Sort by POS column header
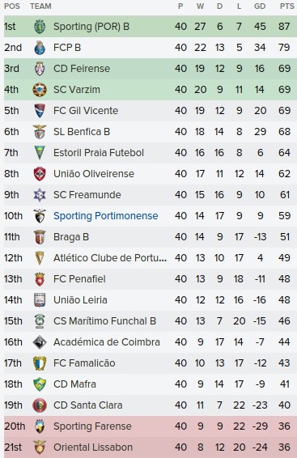The height and width of the screenshot is (458, 297). point(12,6)
